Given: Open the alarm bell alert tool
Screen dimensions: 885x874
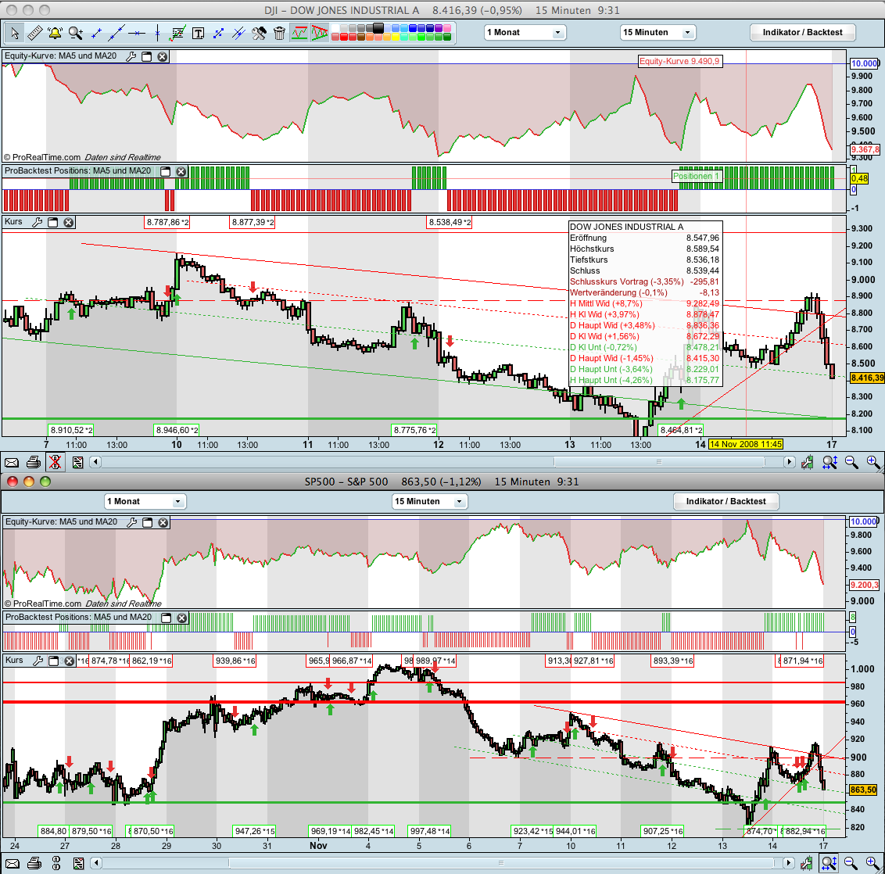Looking at the screenshot, I should tap(55, 34).
